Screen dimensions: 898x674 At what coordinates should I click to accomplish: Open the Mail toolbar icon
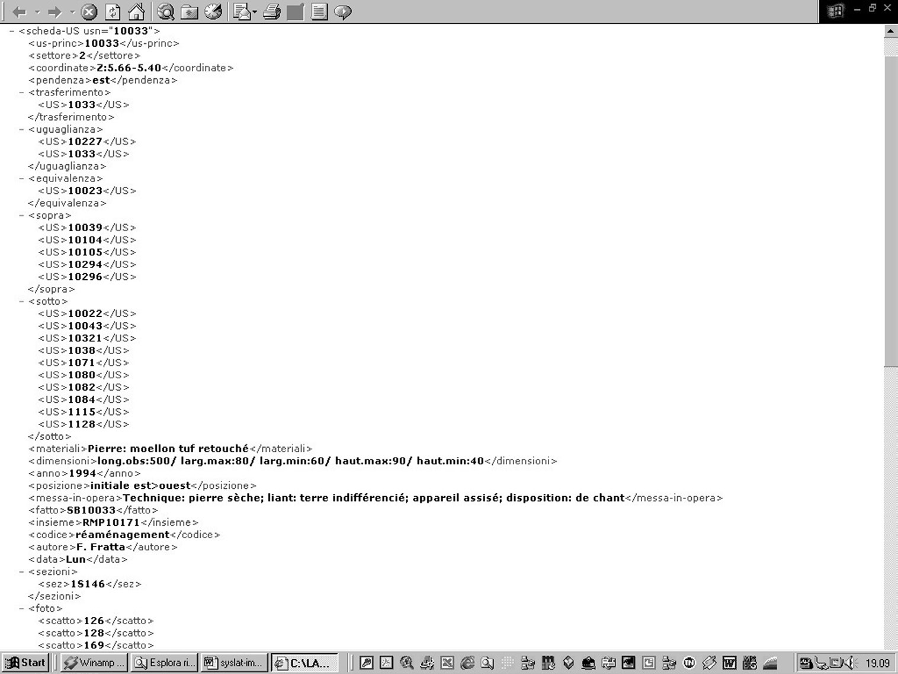[x=242, y=11]
